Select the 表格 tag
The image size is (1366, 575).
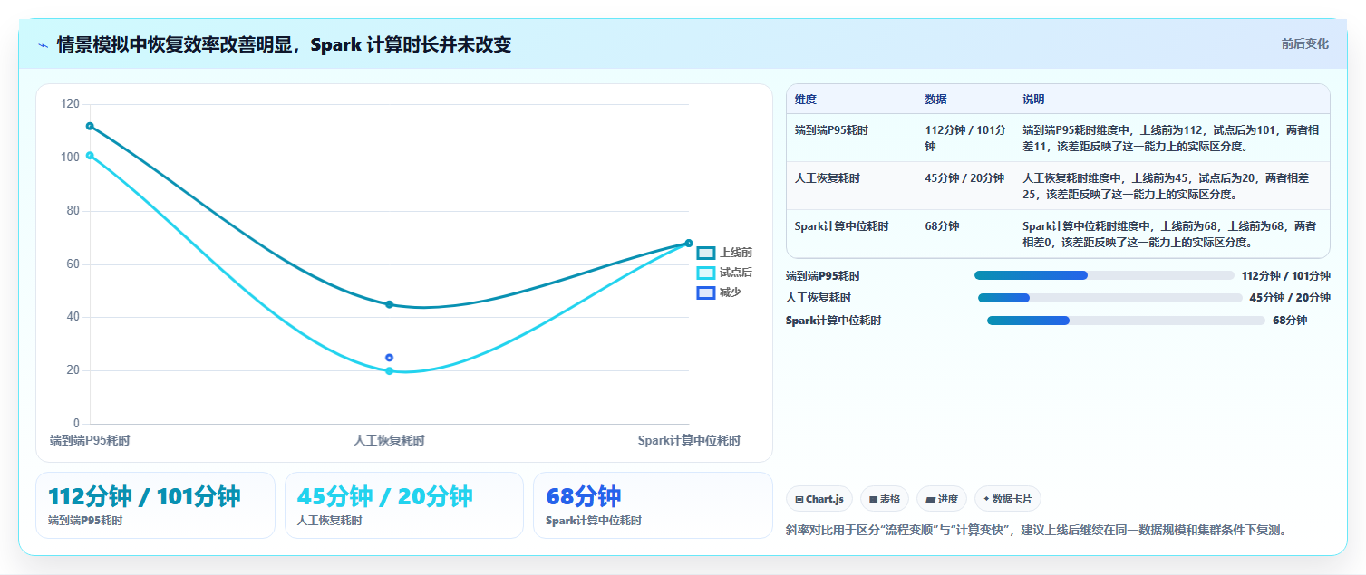pyautogui.click(x=885, y=499)
